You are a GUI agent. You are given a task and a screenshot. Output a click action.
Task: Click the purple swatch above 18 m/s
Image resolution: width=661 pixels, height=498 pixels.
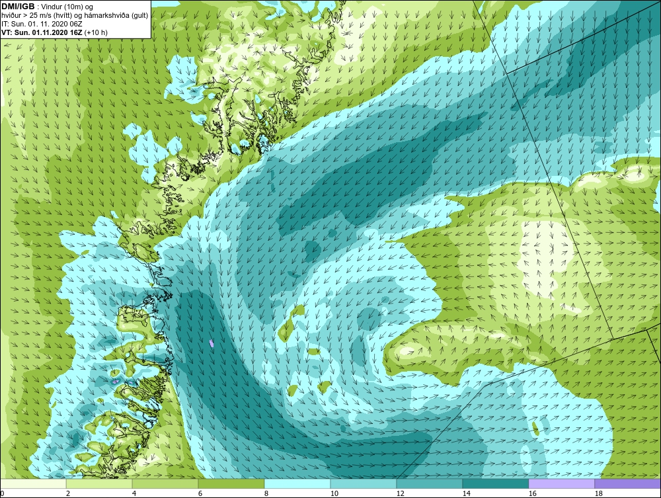628,483
